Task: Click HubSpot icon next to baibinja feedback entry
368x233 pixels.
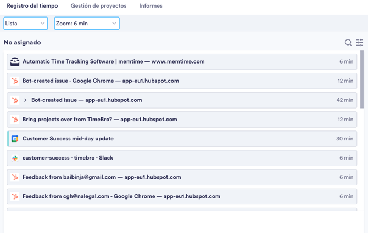Action: click(x=15, y=177)
